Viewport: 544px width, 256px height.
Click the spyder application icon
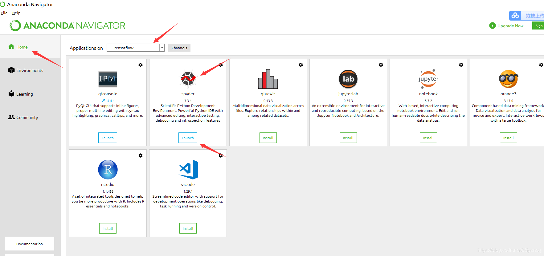click(x=188, y=79)
